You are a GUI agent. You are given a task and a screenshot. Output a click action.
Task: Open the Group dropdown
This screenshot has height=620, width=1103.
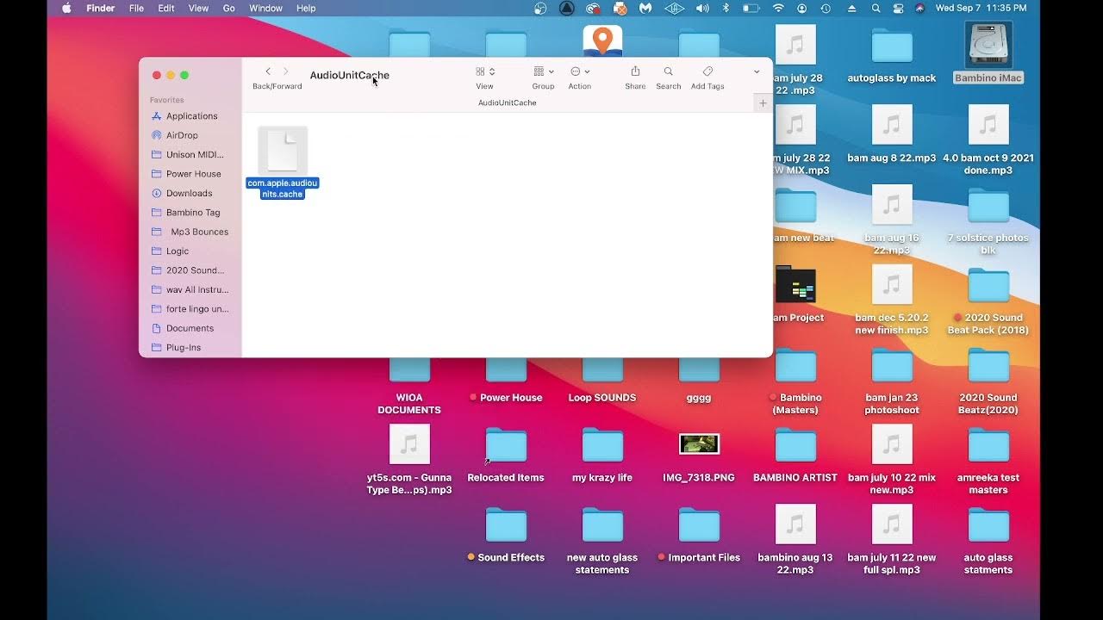[x=543, y=71]
